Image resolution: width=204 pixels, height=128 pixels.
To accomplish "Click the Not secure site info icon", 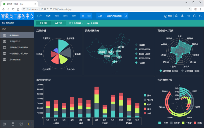I will 24,9.
